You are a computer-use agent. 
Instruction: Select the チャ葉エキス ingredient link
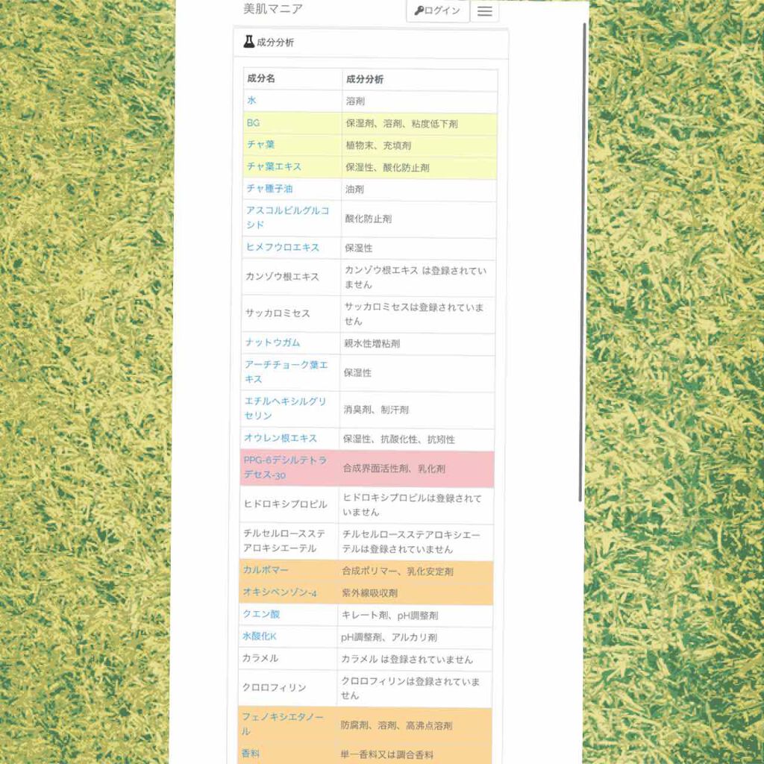click(x=273, y=166)
